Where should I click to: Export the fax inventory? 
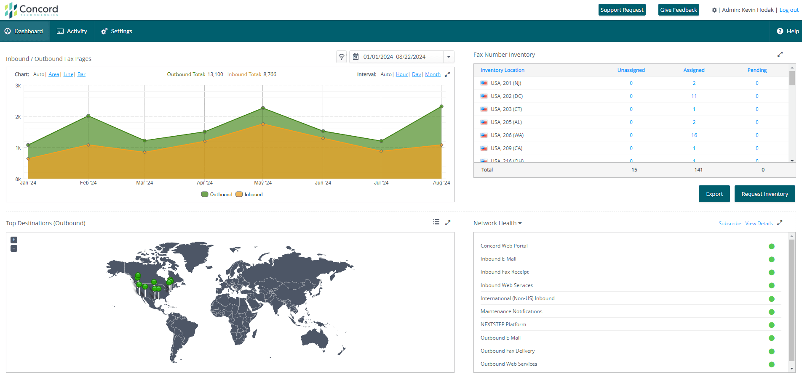[x=714, y=194]
